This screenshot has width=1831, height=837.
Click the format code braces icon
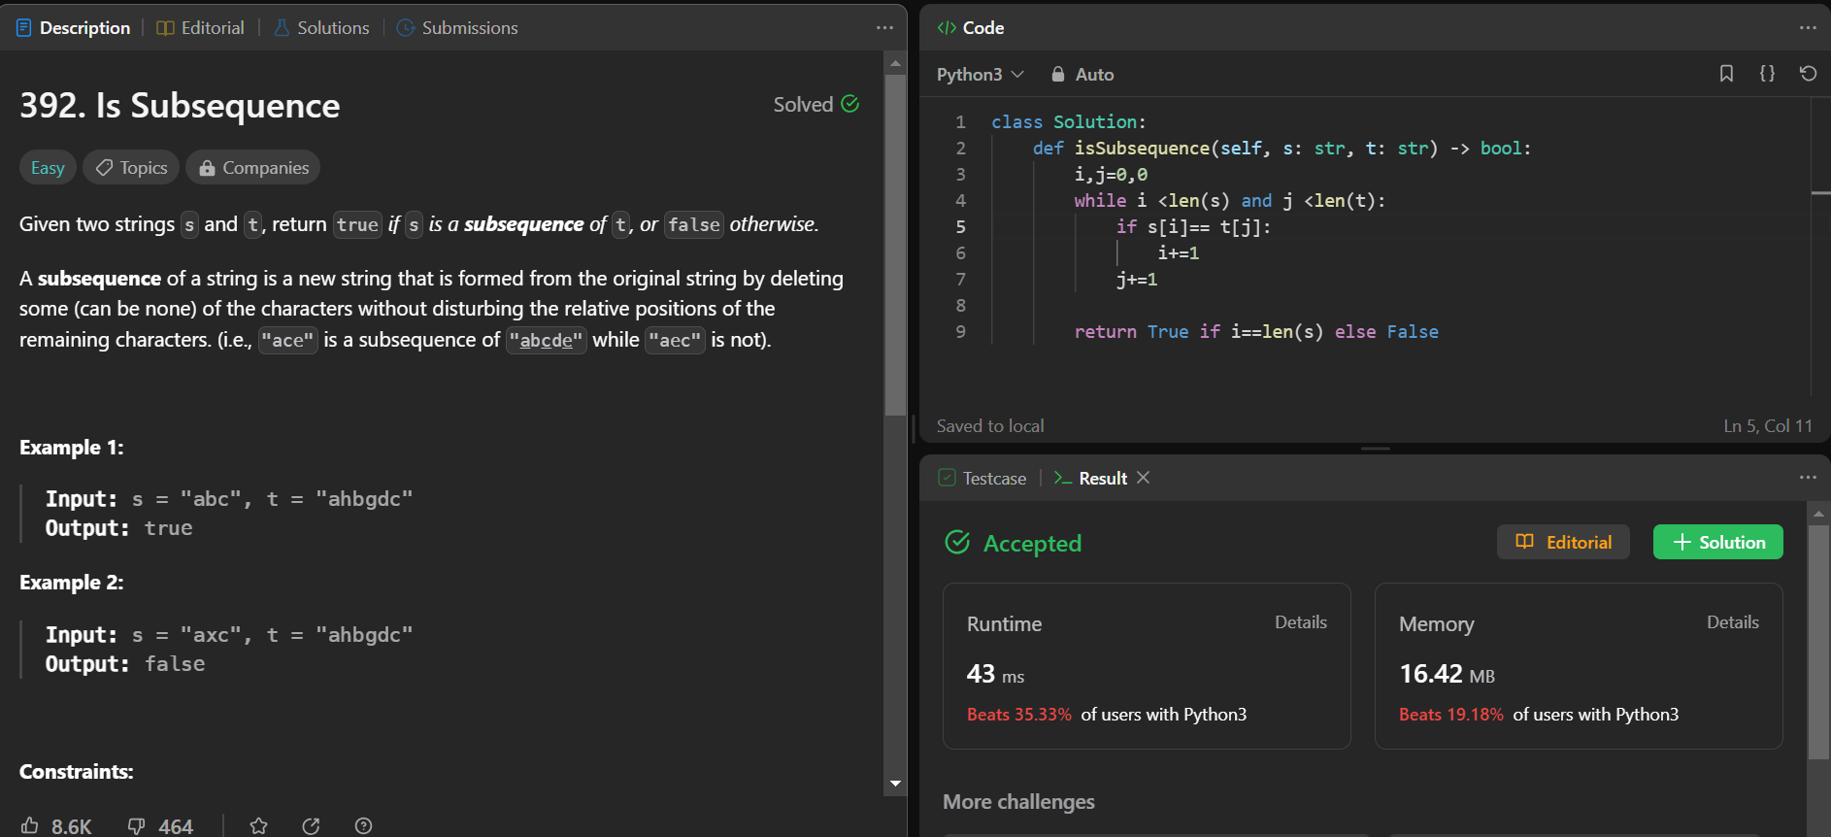(1767, 74)
